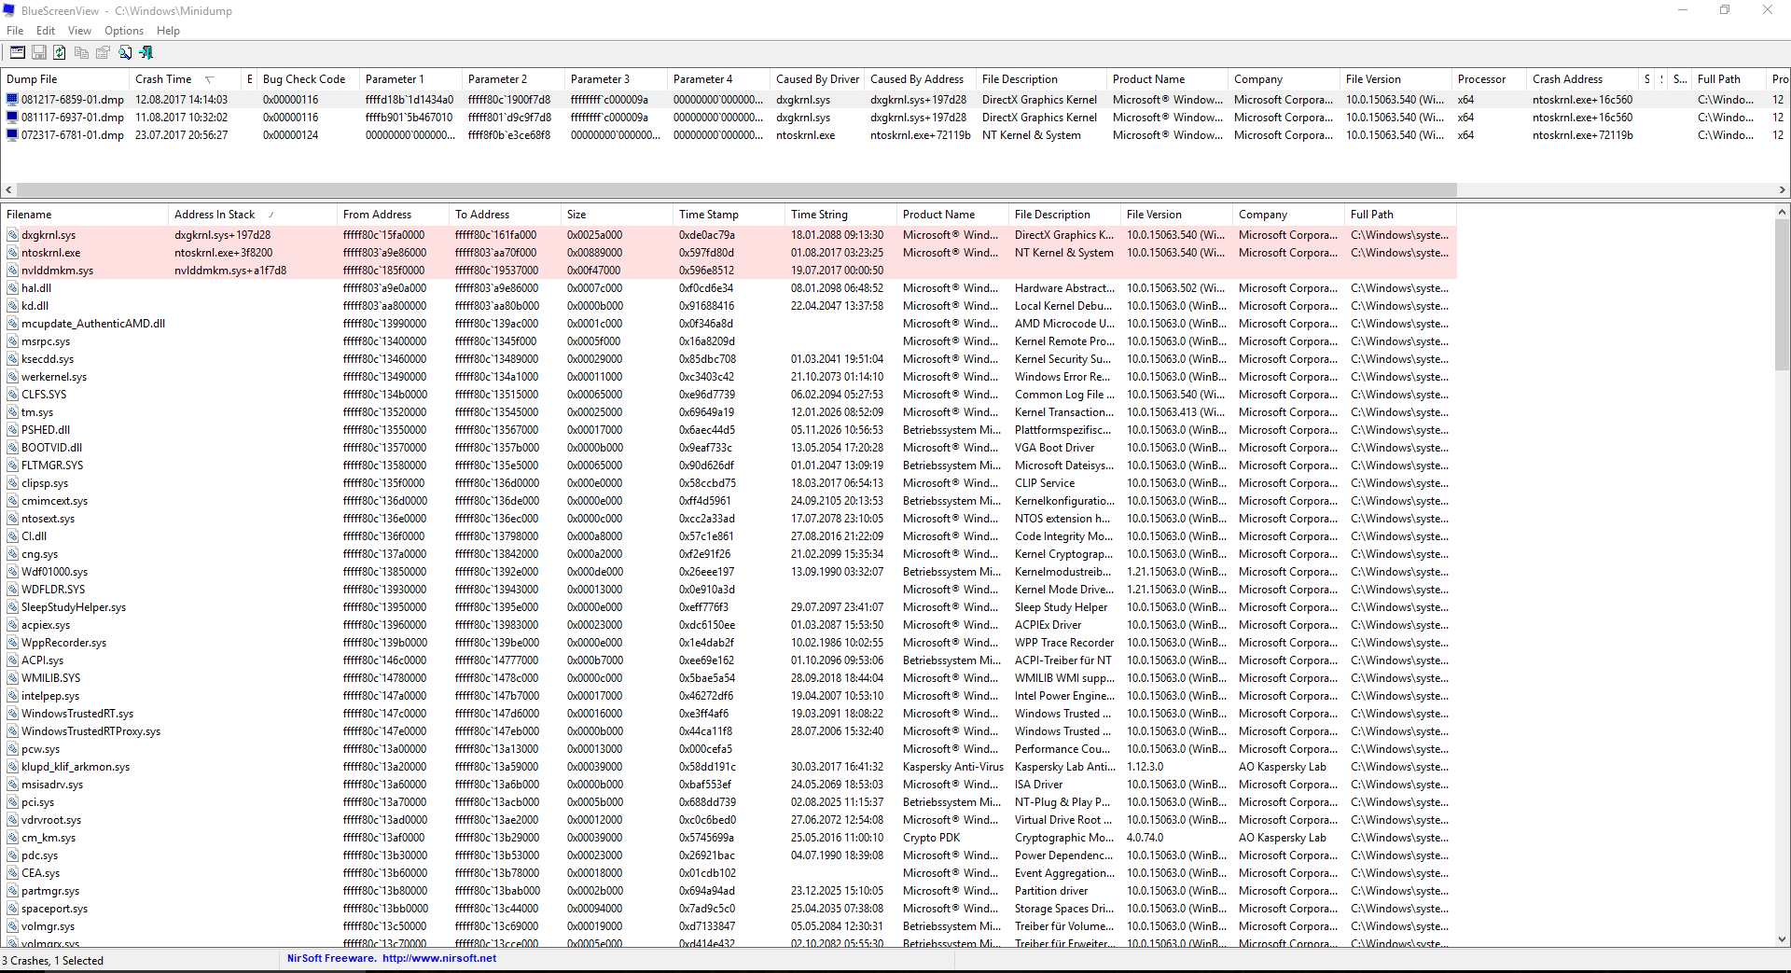Viewport: 1791px width, 973px height.
Task: Select the SleepStudyHelper.sys row filename
Action: 74,607
